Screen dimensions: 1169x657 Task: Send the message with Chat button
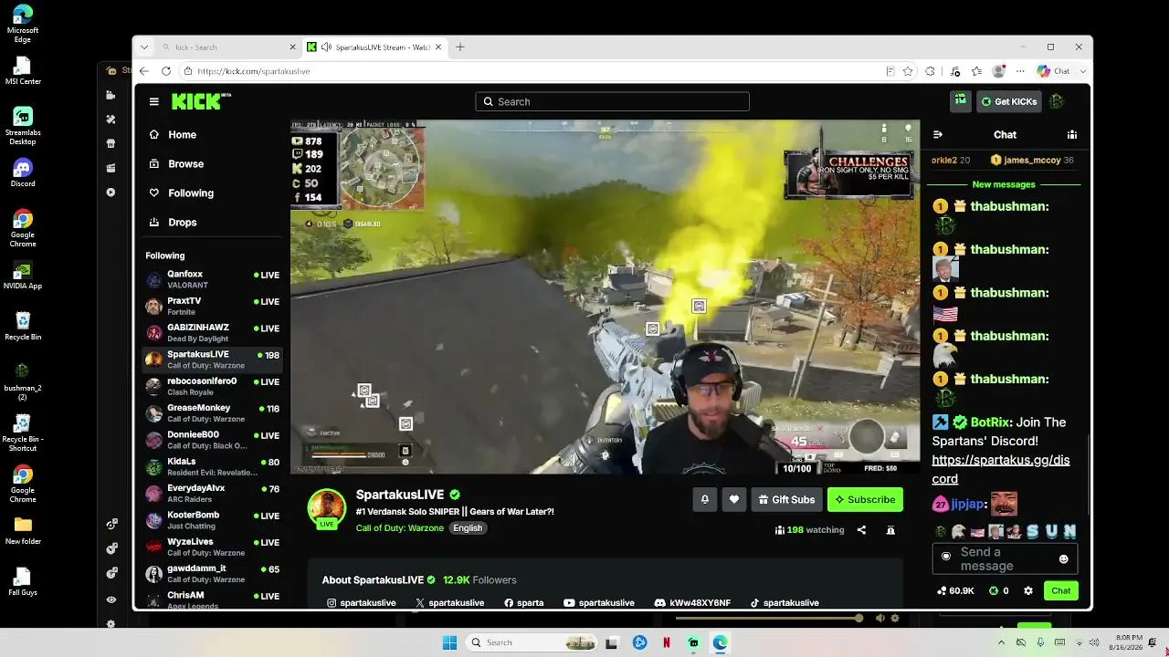pos(1061,590)
